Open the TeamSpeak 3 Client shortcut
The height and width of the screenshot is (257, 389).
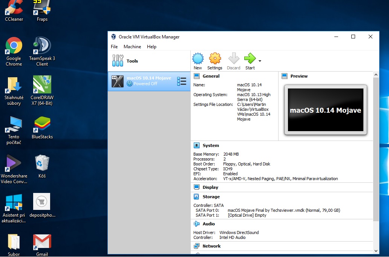[42, 46]
